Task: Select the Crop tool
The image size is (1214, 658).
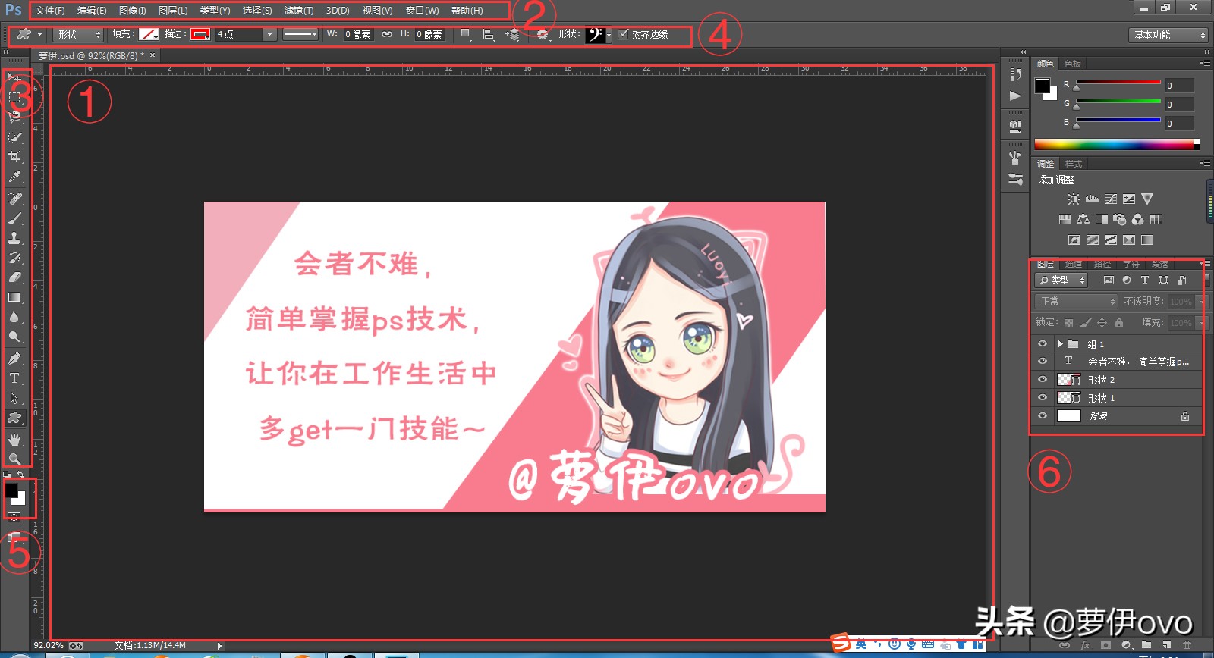Action: 14,157
